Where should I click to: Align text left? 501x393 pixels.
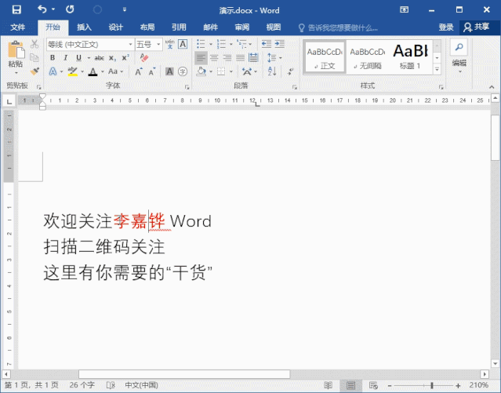(x=201, y=58)
